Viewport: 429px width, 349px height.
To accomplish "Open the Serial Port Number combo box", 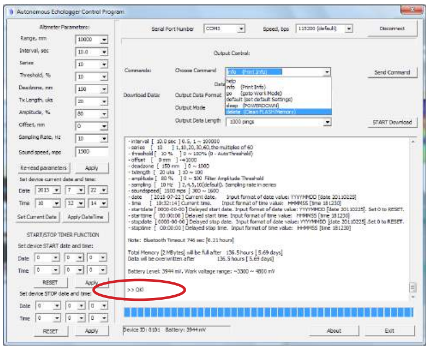I will coord(241,29).
